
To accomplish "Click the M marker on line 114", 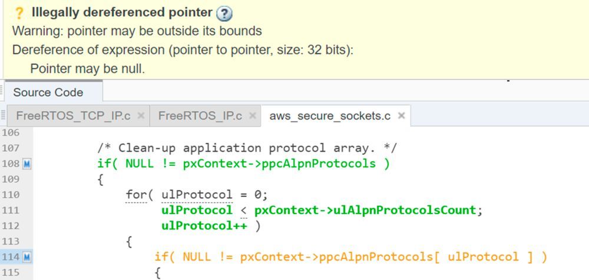I will tap(27, 257).
